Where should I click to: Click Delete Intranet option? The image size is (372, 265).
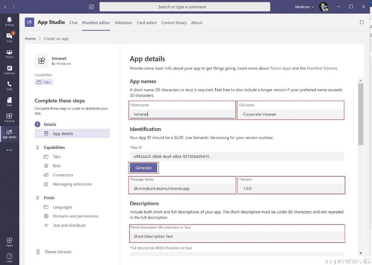[x=58, y=252]
